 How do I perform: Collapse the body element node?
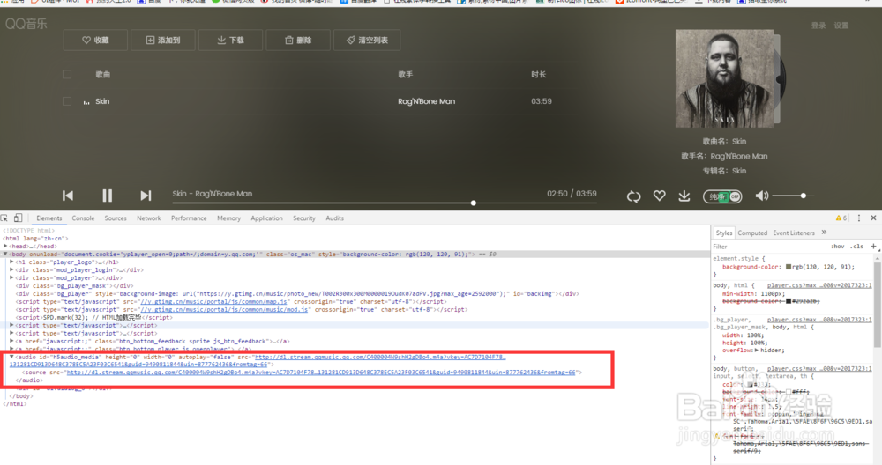5,254
